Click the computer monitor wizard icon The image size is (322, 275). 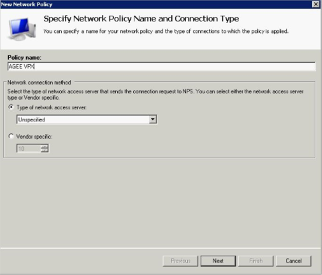[x=22, y=29]
